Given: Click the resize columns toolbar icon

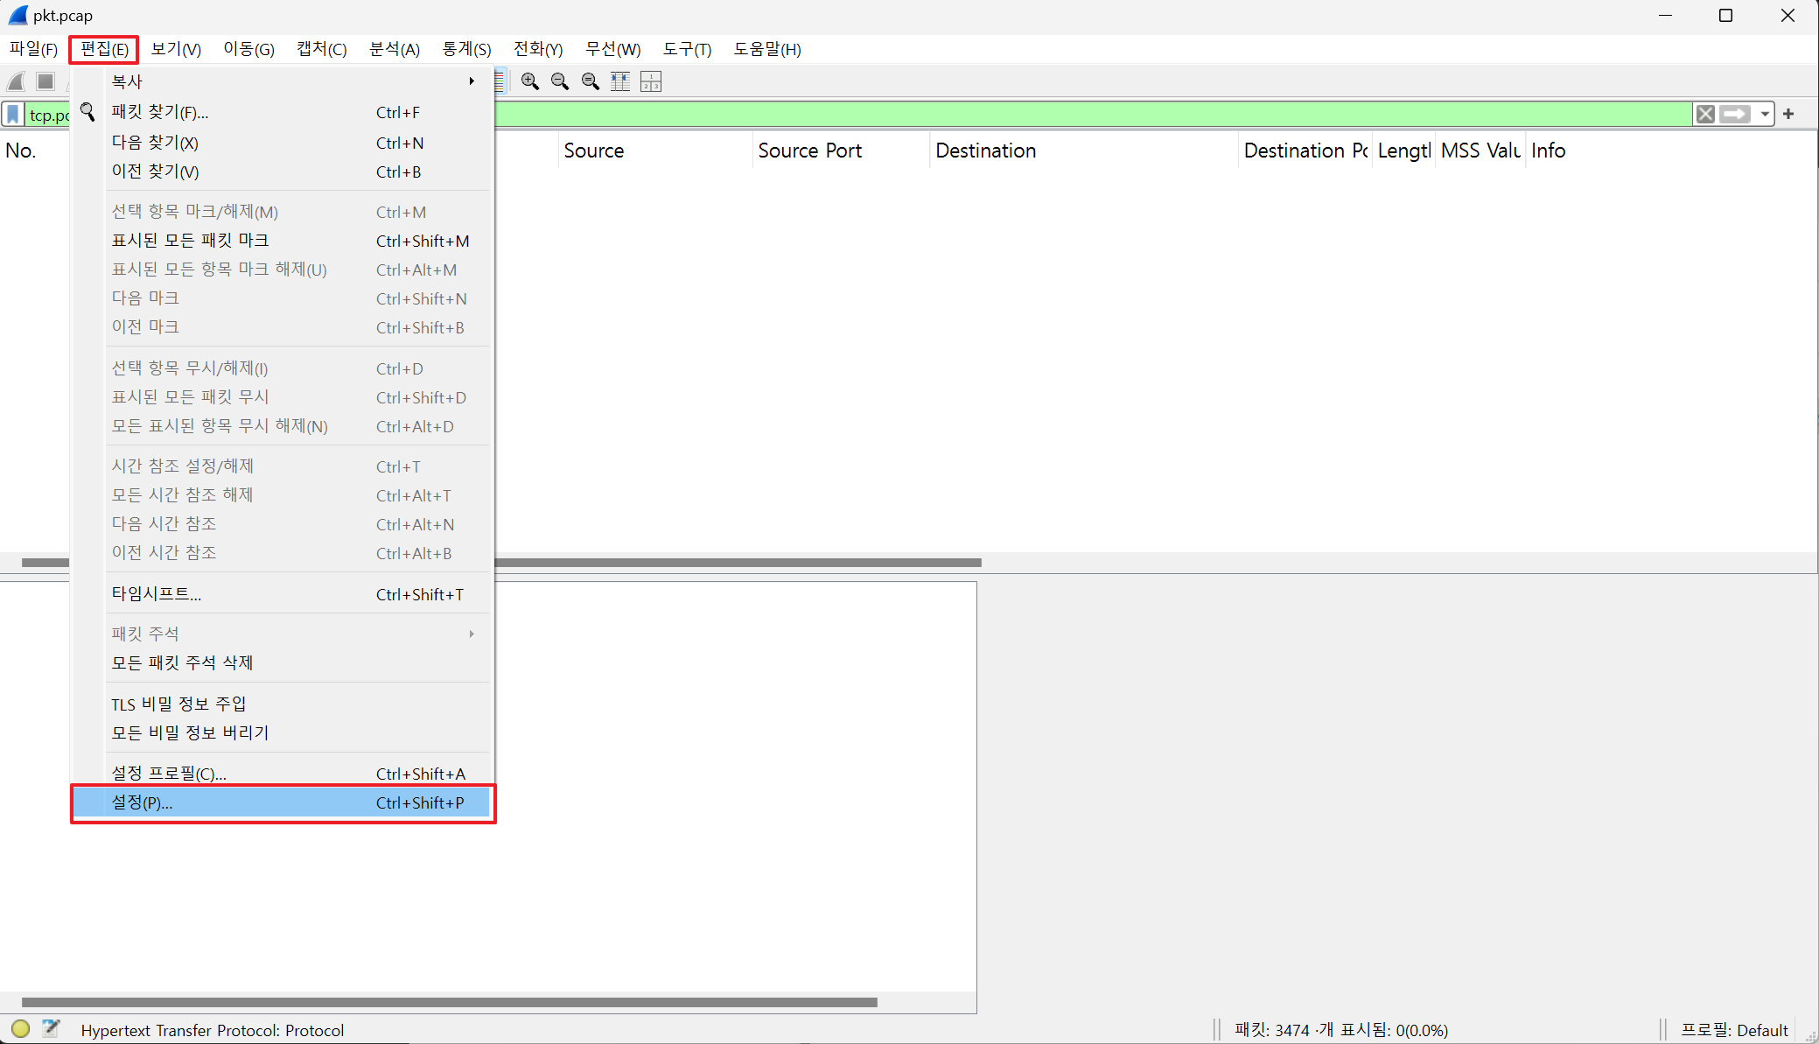Looking at the screenshot, I should click(620, 81).
